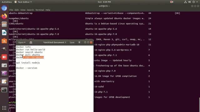Viewport: 200px width, 112px height.
Task: Click 'i386/ubuntu' in terminal output
Action: click(16, 24)
